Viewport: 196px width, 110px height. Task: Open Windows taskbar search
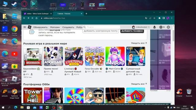tap(9, 107)
